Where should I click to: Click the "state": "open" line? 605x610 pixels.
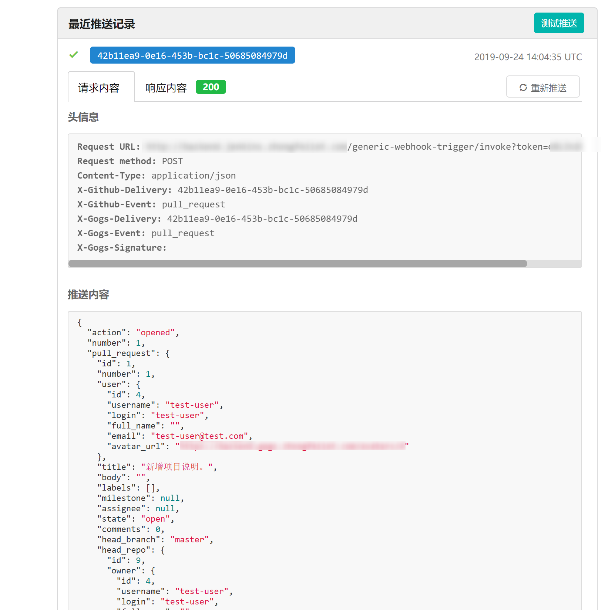pyautogui.click(x=136, y=519)
